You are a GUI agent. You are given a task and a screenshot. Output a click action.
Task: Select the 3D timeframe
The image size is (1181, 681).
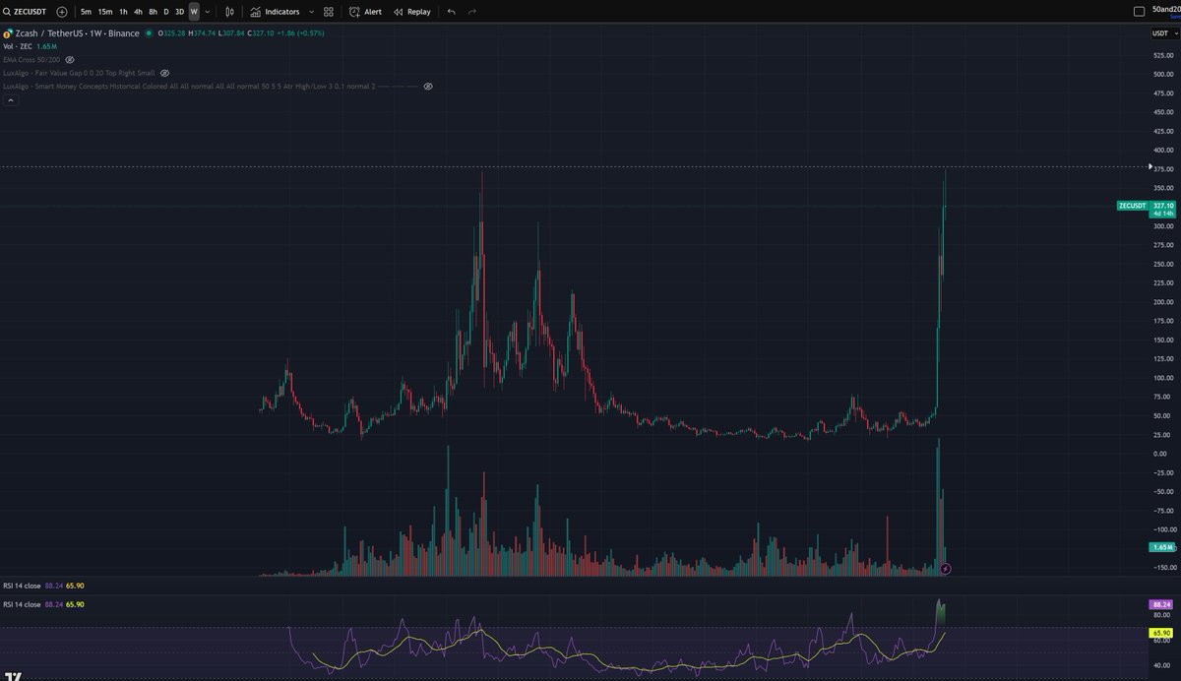pyautogui.click(x=179, y=12)
